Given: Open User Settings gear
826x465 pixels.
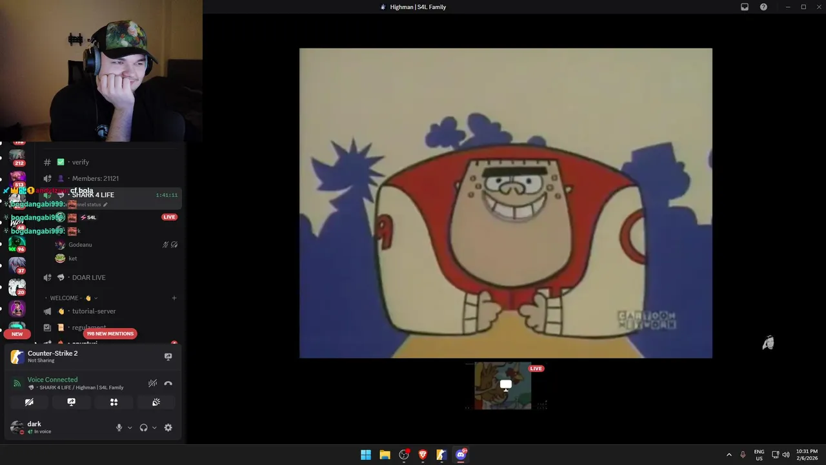Looking at the screenshot, I should (x=168, y=428).
